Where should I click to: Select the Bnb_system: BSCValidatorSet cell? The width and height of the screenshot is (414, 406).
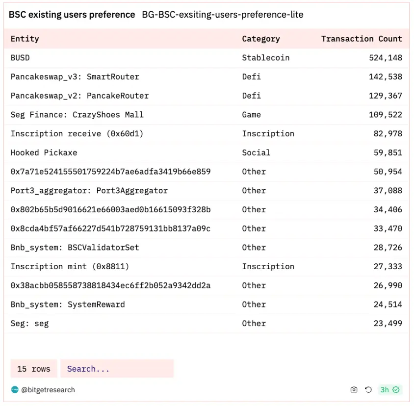(75, 248)
